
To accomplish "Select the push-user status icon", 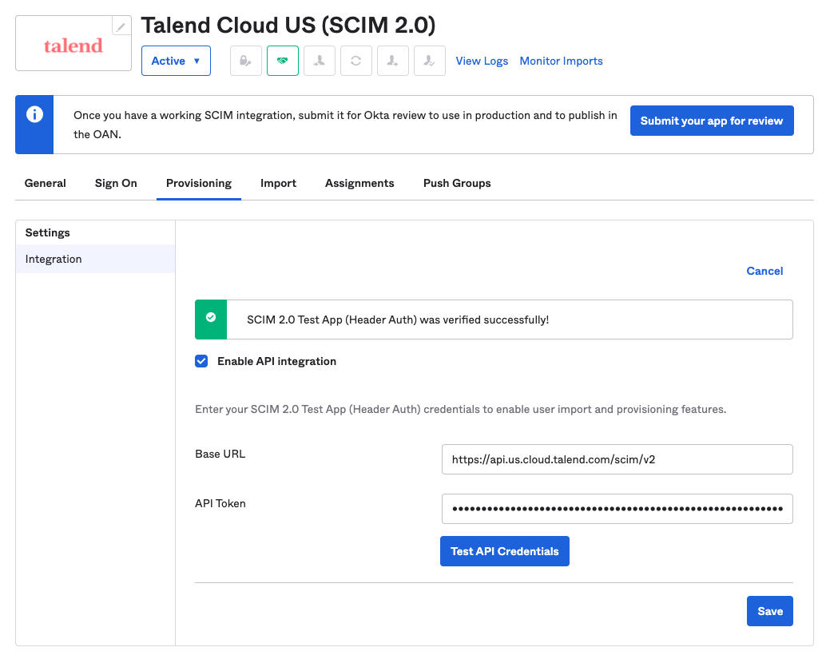I will [392, 61].
